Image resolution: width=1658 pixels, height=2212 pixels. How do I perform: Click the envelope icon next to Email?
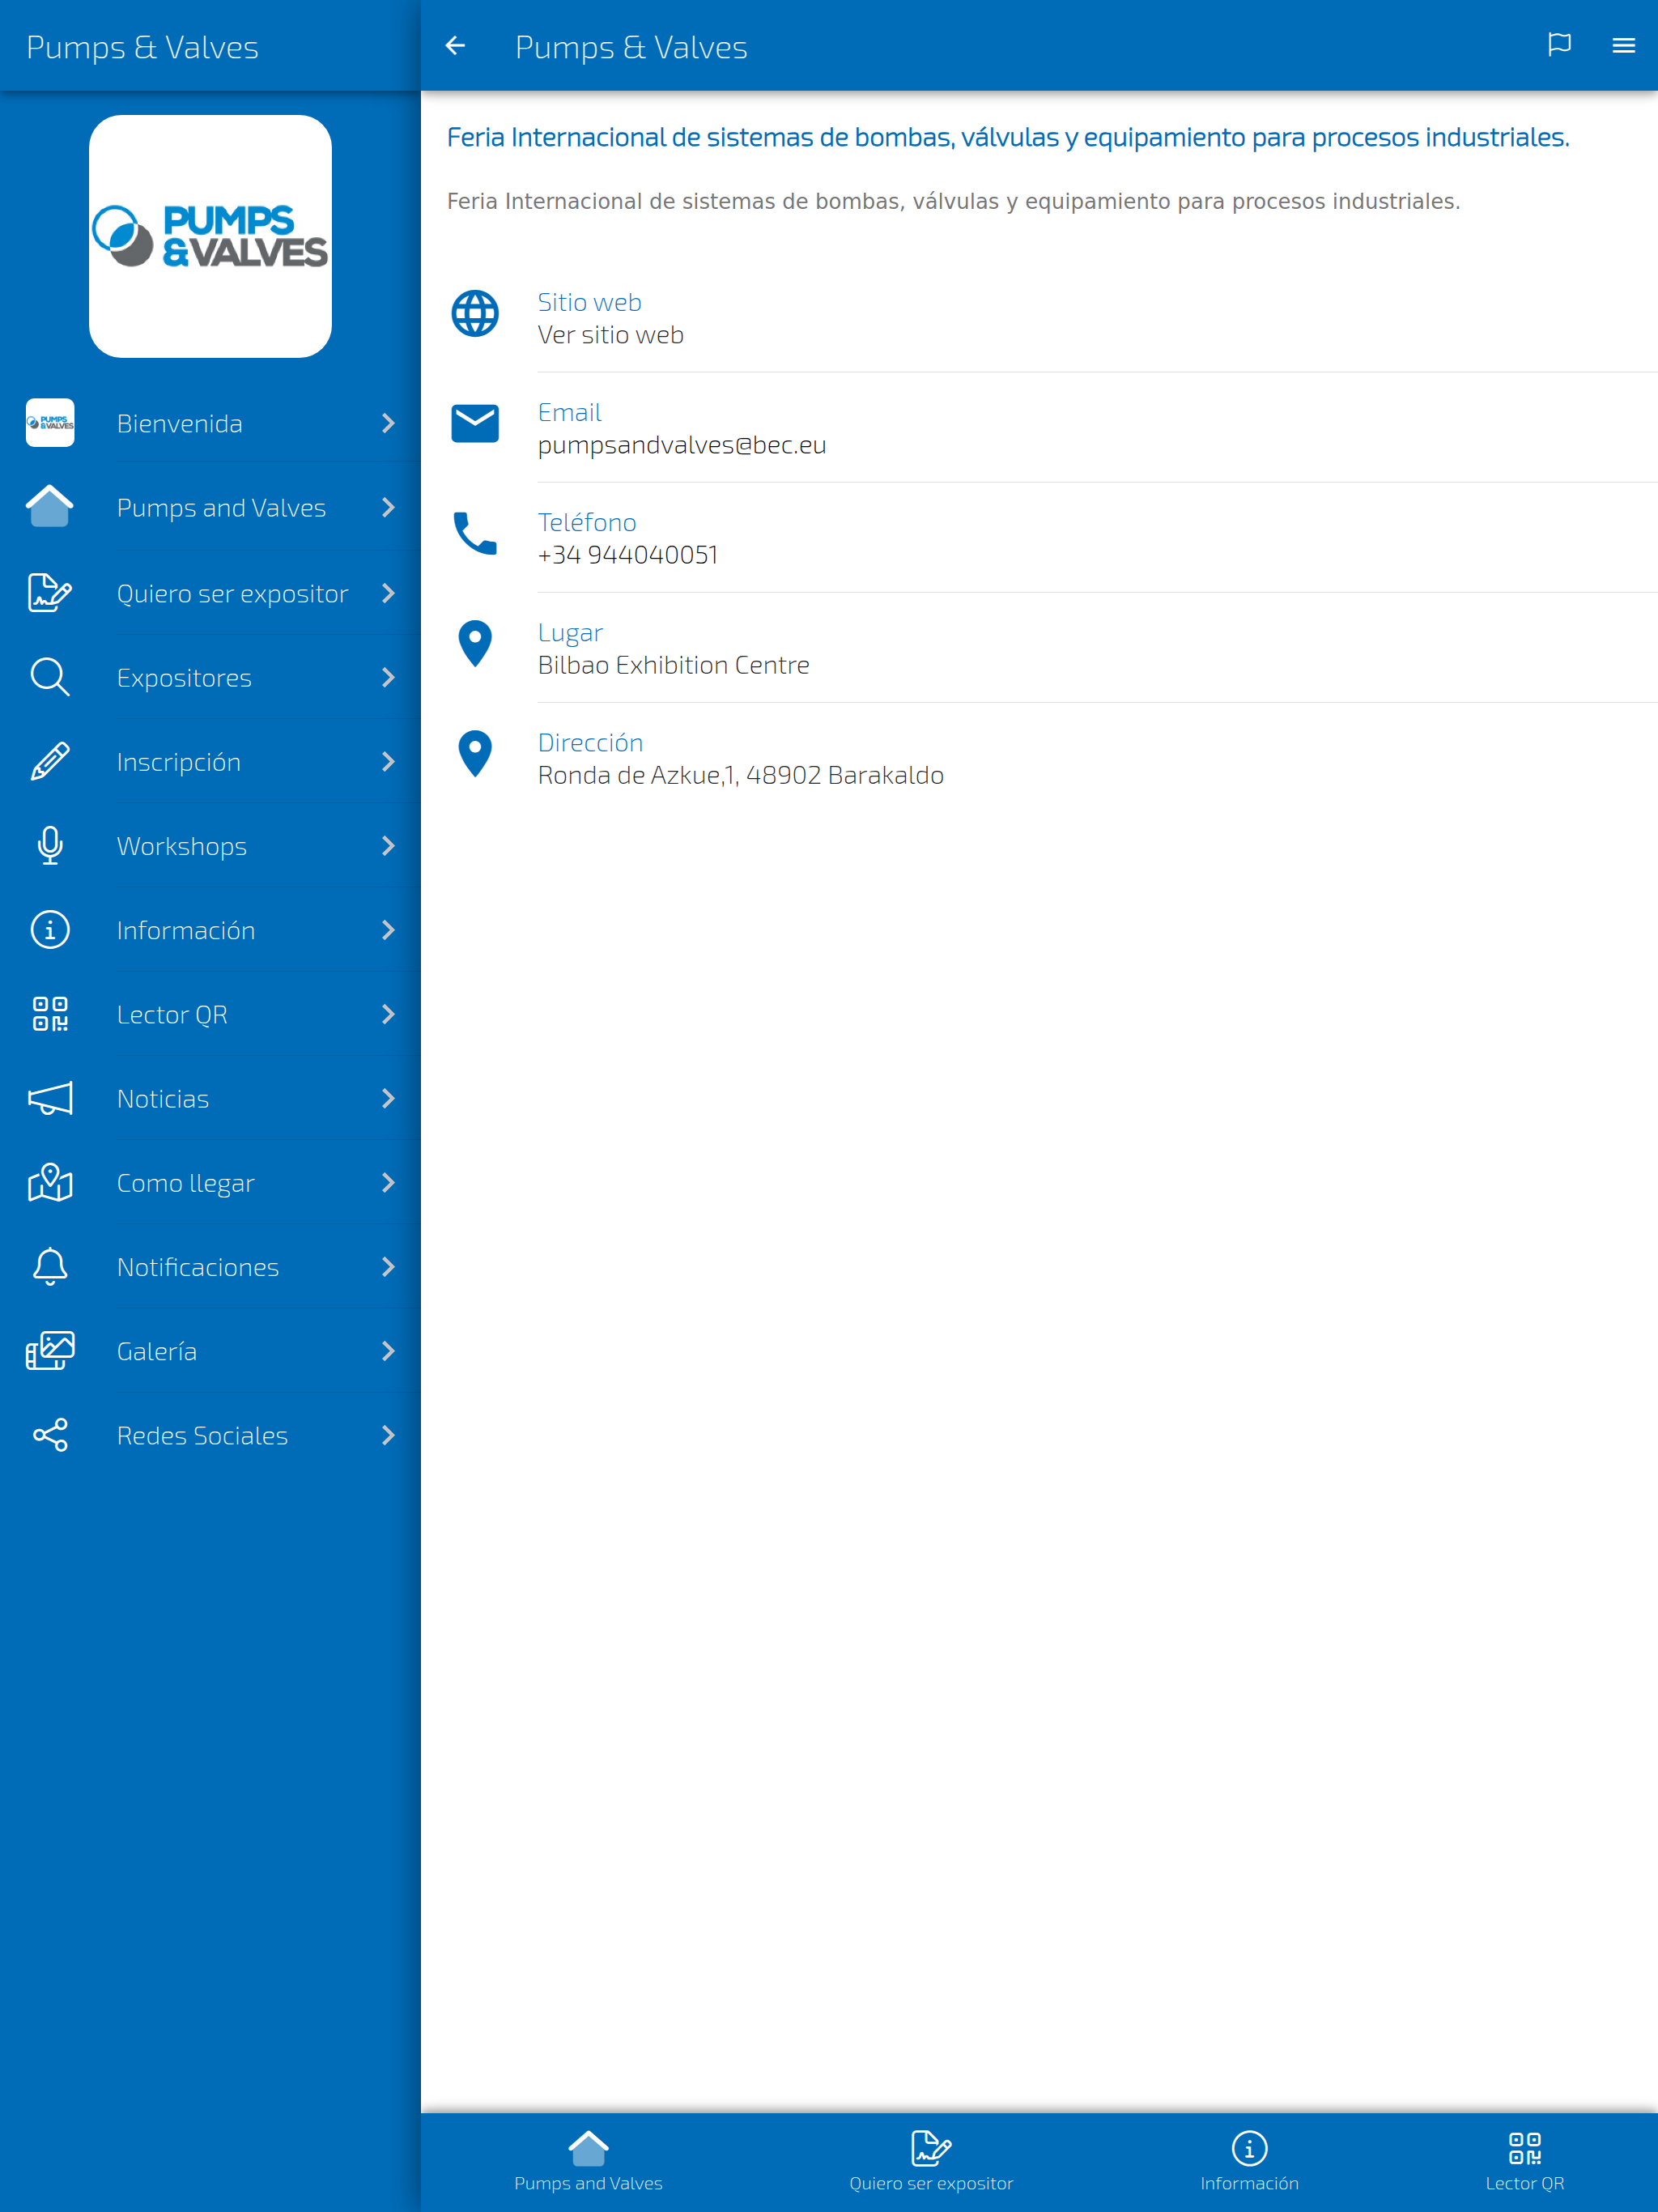[x=475, y=424]
